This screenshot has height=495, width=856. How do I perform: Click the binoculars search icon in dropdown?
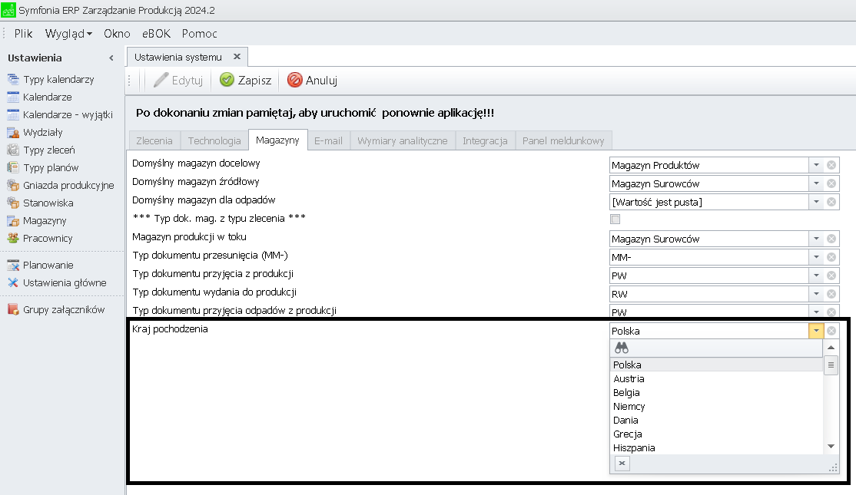pos(622,348)
